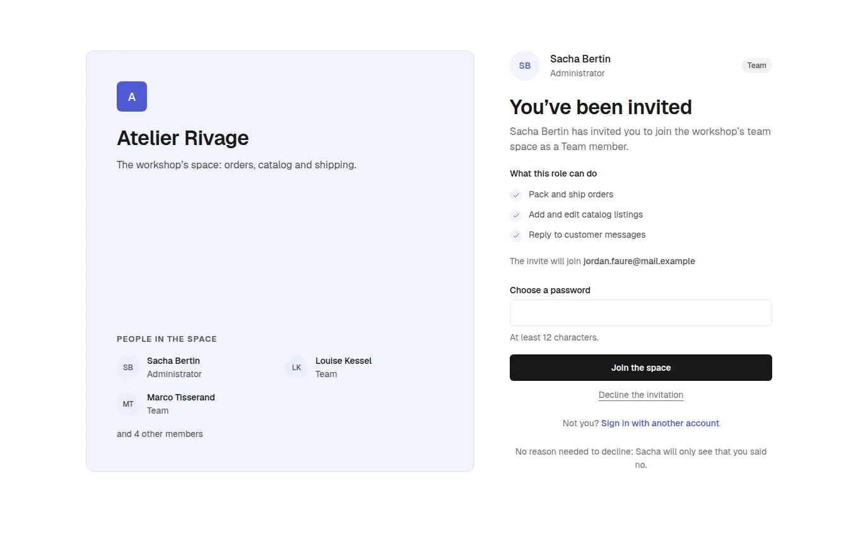The image size is (858, 536).
Task: Click Marco Tisserand's MT avatar
Action: click(128, 404)
